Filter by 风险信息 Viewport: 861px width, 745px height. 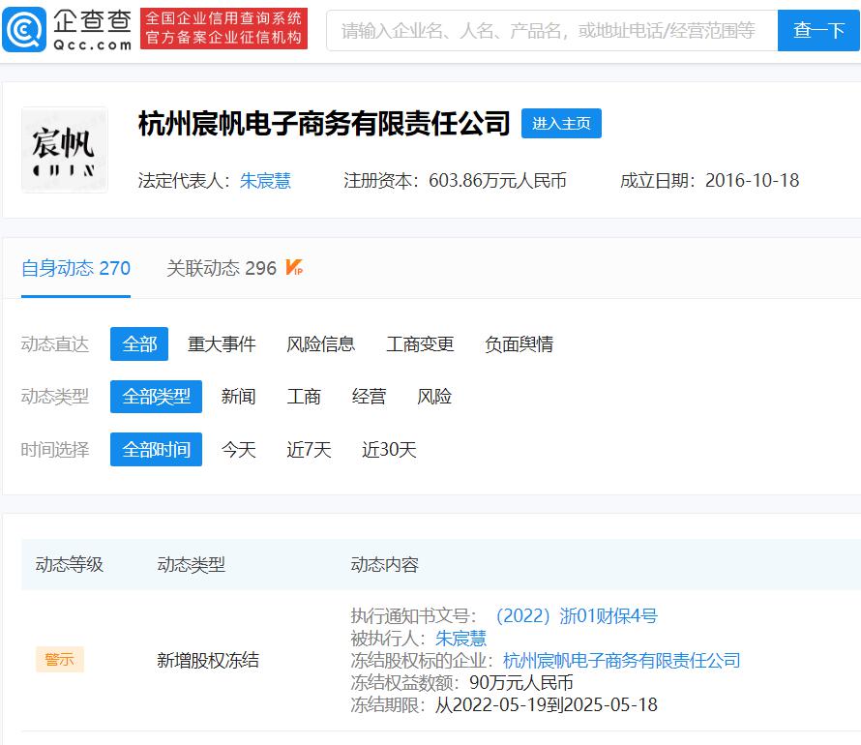(320, 344)
